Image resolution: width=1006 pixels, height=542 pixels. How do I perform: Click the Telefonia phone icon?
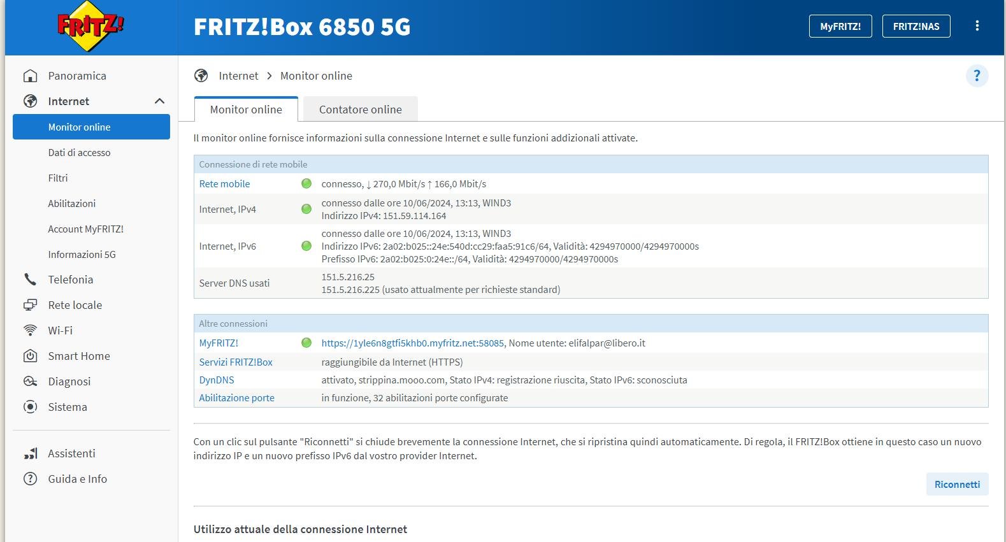coord(30,280)
